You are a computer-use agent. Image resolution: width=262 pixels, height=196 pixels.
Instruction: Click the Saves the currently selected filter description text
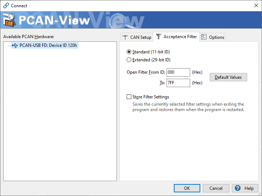click(x=188, y=107)
